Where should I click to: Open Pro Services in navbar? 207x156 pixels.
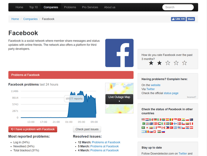point(90,7)
